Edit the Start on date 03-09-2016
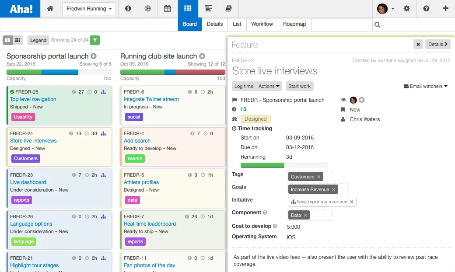 coord(300,138)
